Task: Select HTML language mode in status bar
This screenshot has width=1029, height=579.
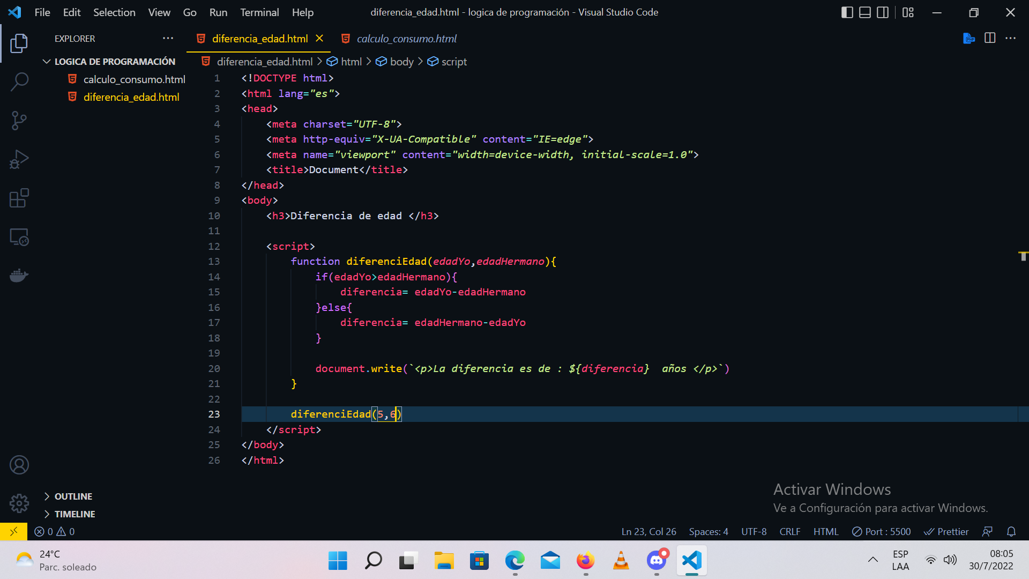Action: click(x=826, y=531)
